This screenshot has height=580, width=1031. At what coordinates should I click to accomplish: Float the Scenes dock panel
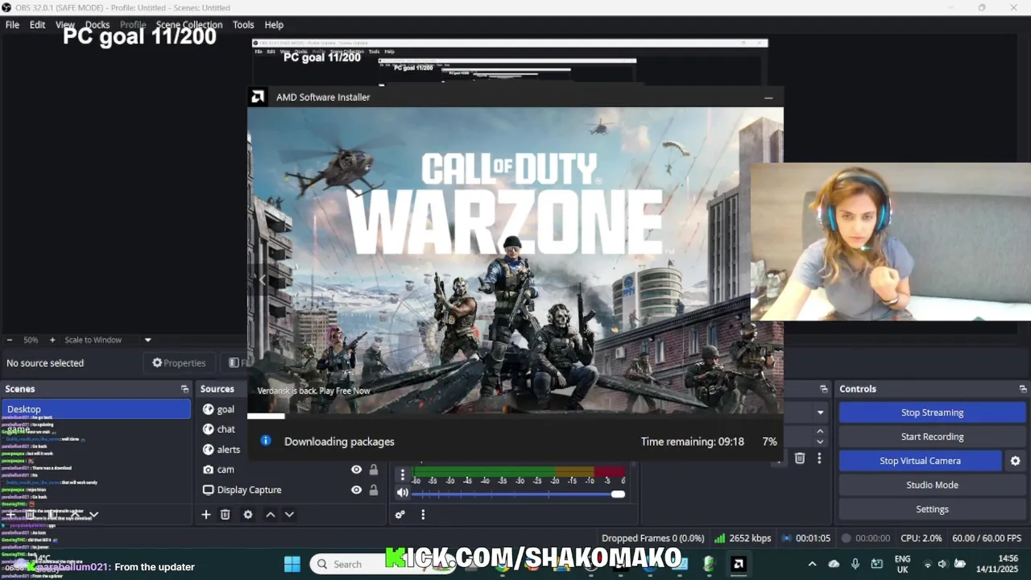pos(184,389)
